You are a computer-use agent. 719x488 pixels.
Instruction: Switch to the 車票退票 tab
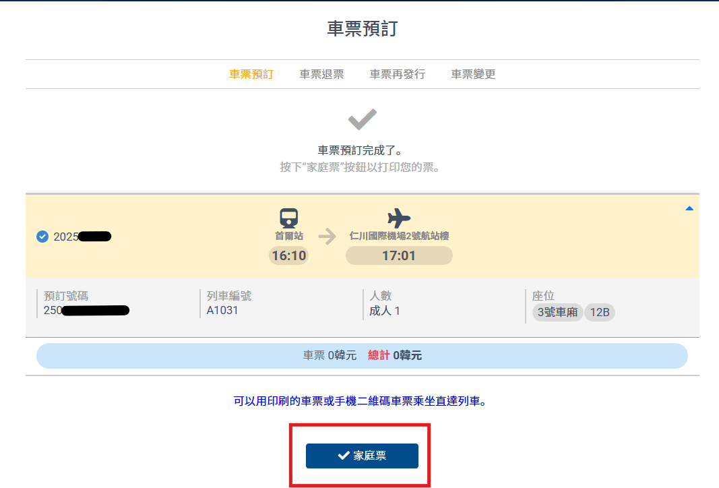[x=321, y=74]
